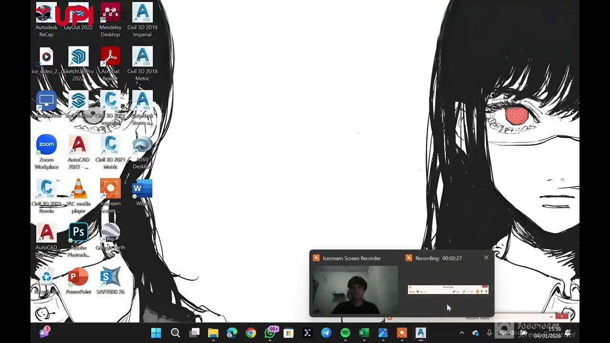610x343 pixels.
Task: Select the Acrobat Reader desktop icon
Action: (110, 64)
